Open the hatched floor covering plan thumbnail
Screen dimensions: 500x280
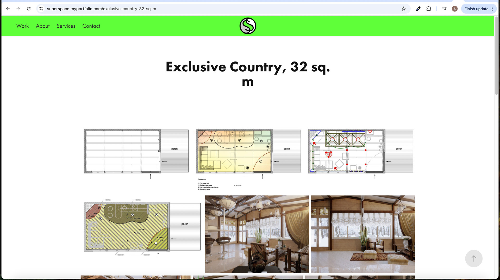click(142, 229)
